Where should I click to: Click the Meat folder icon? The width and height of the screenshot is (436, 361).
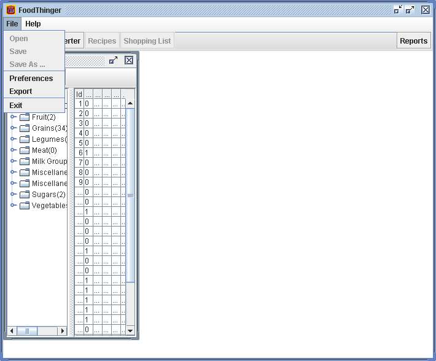pos(25,150)
